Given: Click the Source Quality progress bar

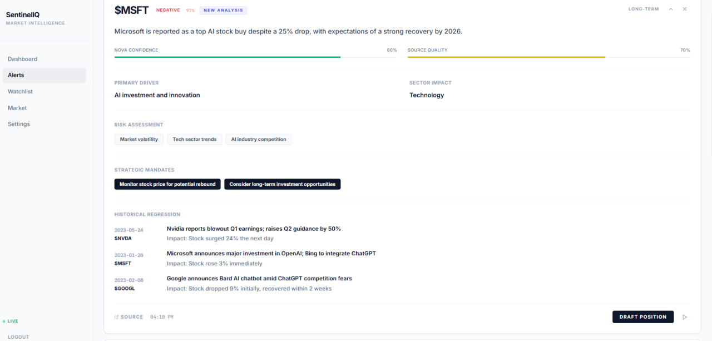Looking at the screenshot, I should 549,57.
